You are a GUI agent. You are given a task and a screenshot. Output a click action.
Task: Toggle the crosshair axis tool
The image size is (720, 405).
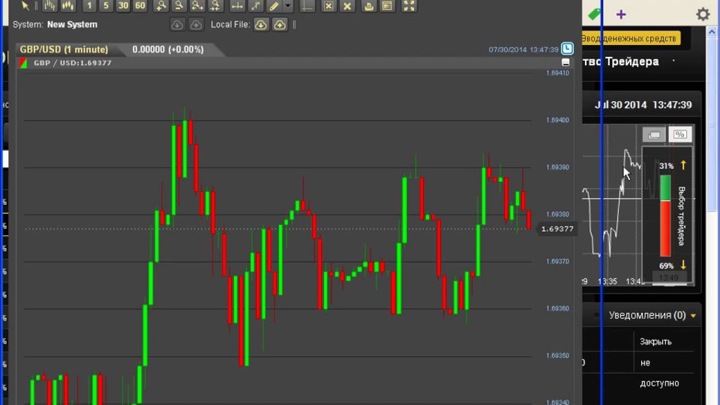(x=307, y=6)
